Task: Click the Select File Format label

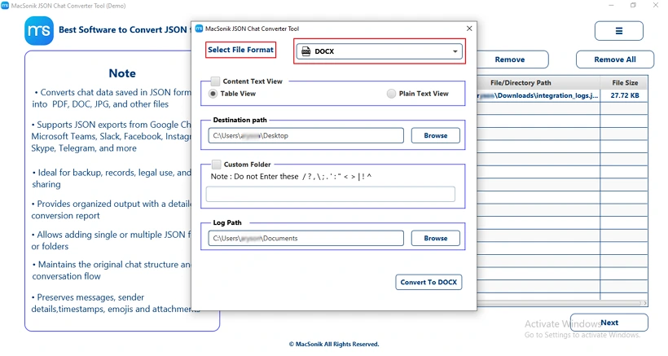Action: click(x=240, y=50)
